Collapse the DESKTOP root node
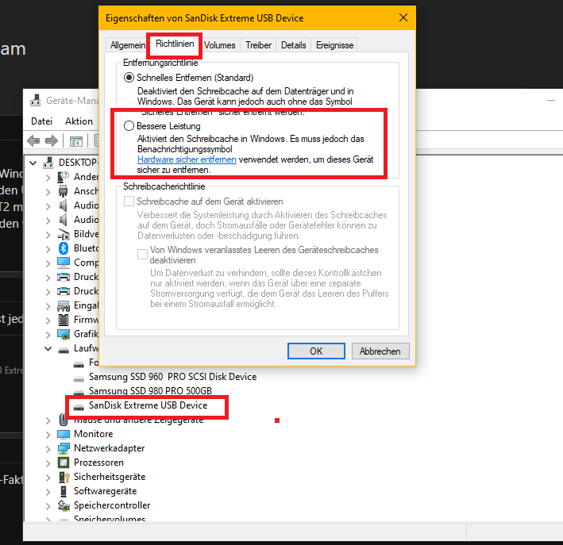The image size is (563, 545). [x=33, y=163]
